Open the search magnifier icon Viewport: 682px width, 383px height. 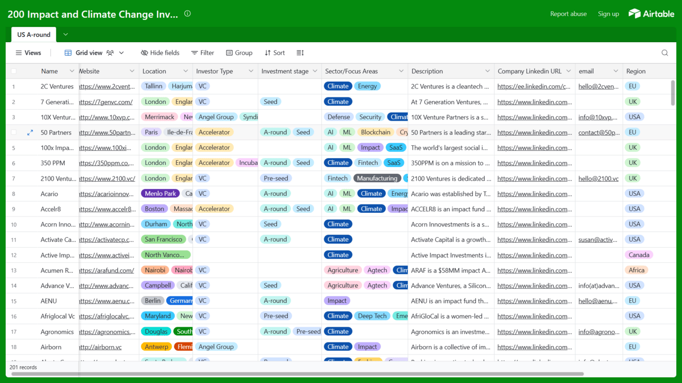[x=665, y=53]
